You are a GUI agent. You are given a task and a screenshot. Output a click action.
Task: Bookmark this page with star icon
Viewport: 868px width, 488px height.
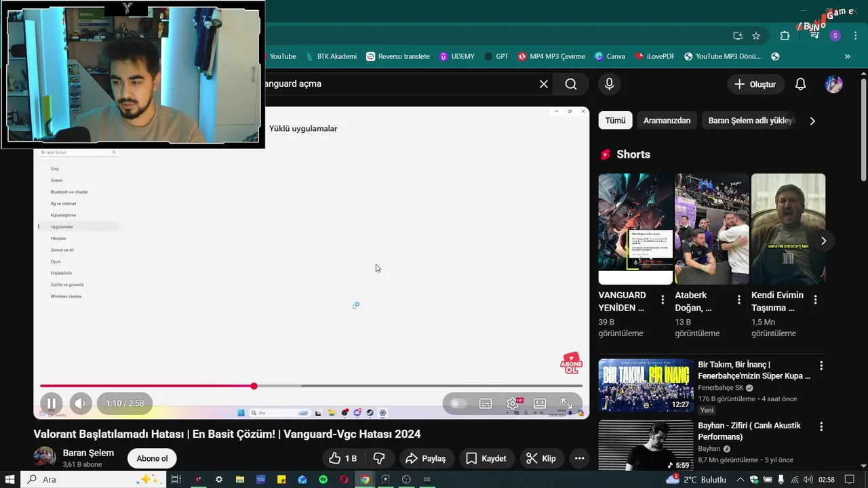756,35
